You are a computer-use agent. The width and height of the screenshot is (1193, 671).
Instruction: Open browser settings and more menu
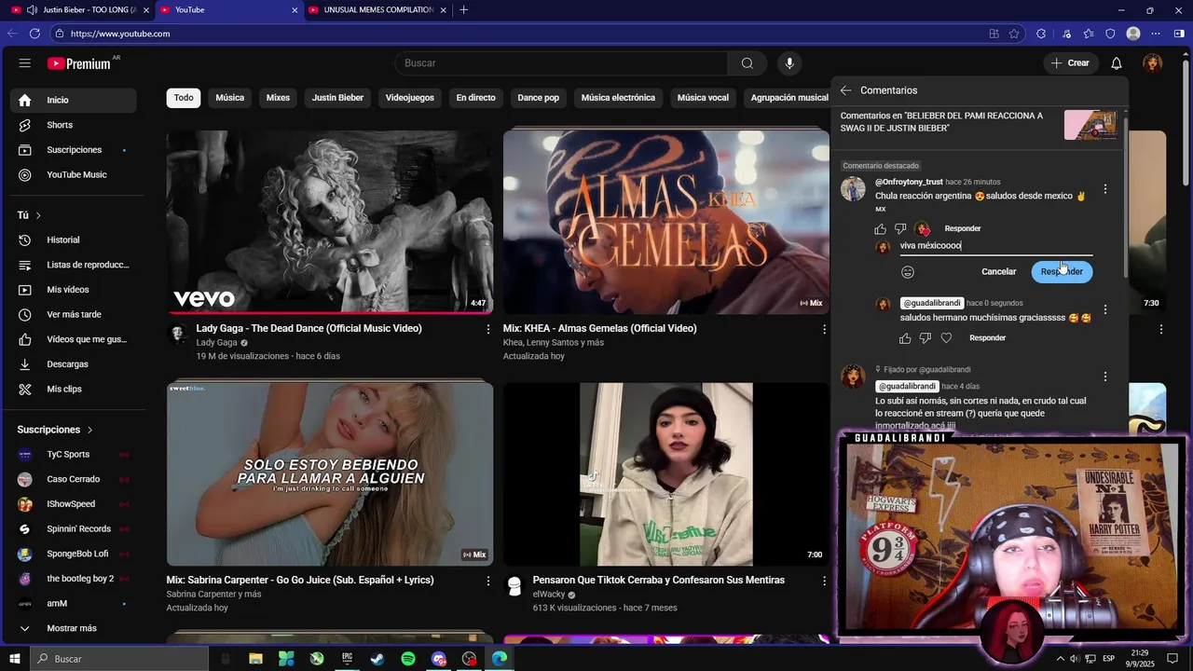pyautogui.click(x=1157, y=34)
